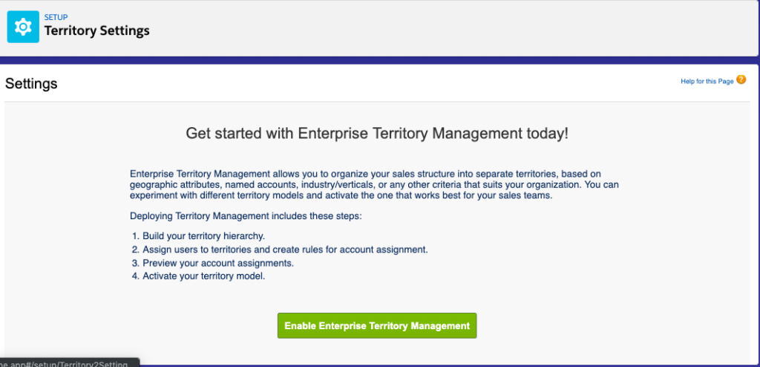
Task: Click the SETUP breadcrumb label
Action: tap(56, 18)
